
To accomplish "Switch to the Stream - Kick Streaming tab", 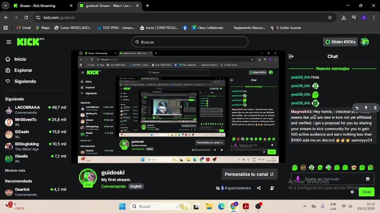I will [x=43, y=6].
